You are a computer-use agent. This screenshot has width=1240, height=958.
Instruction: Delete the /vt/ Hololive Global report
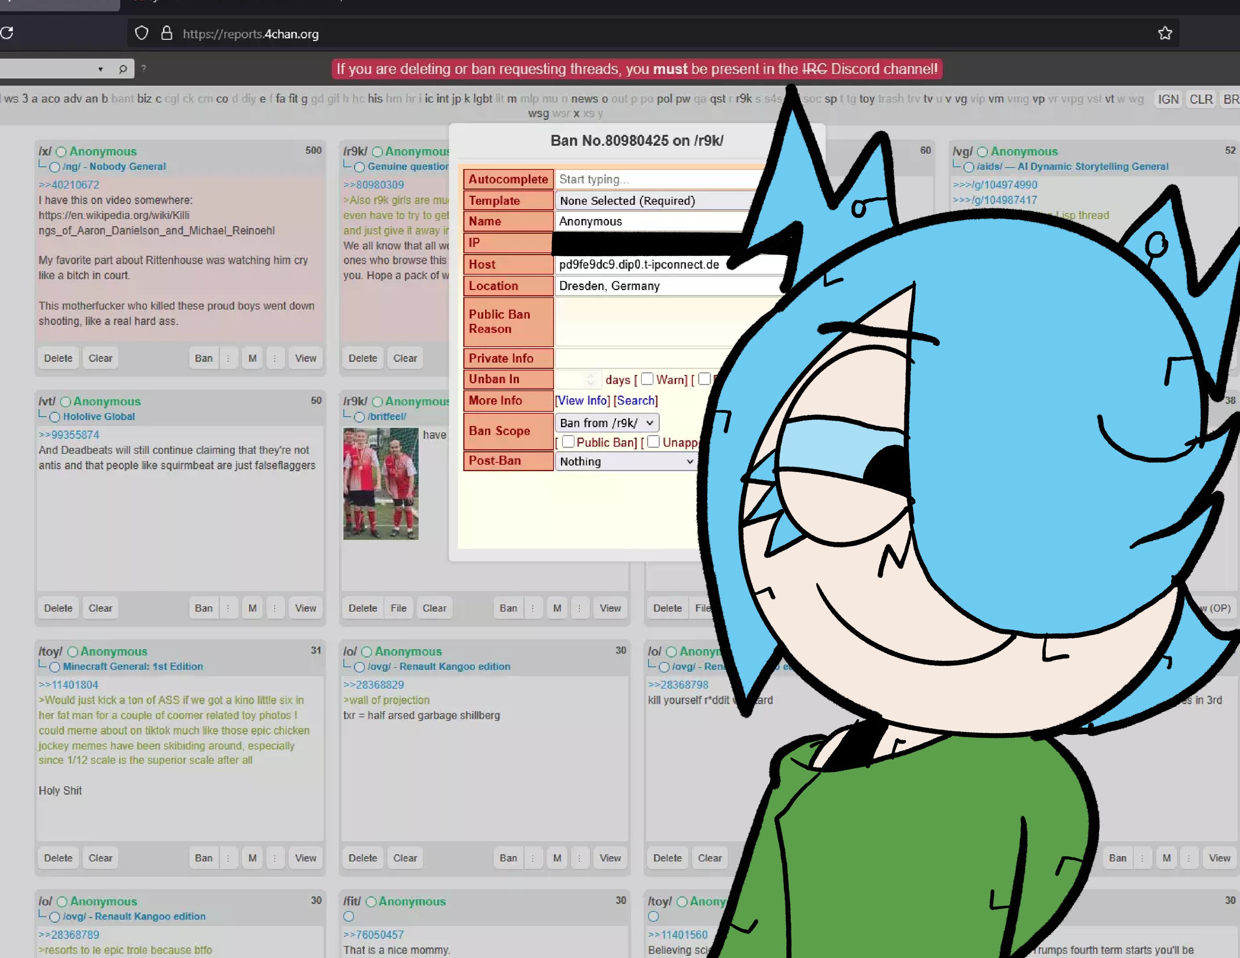(59, 608)
